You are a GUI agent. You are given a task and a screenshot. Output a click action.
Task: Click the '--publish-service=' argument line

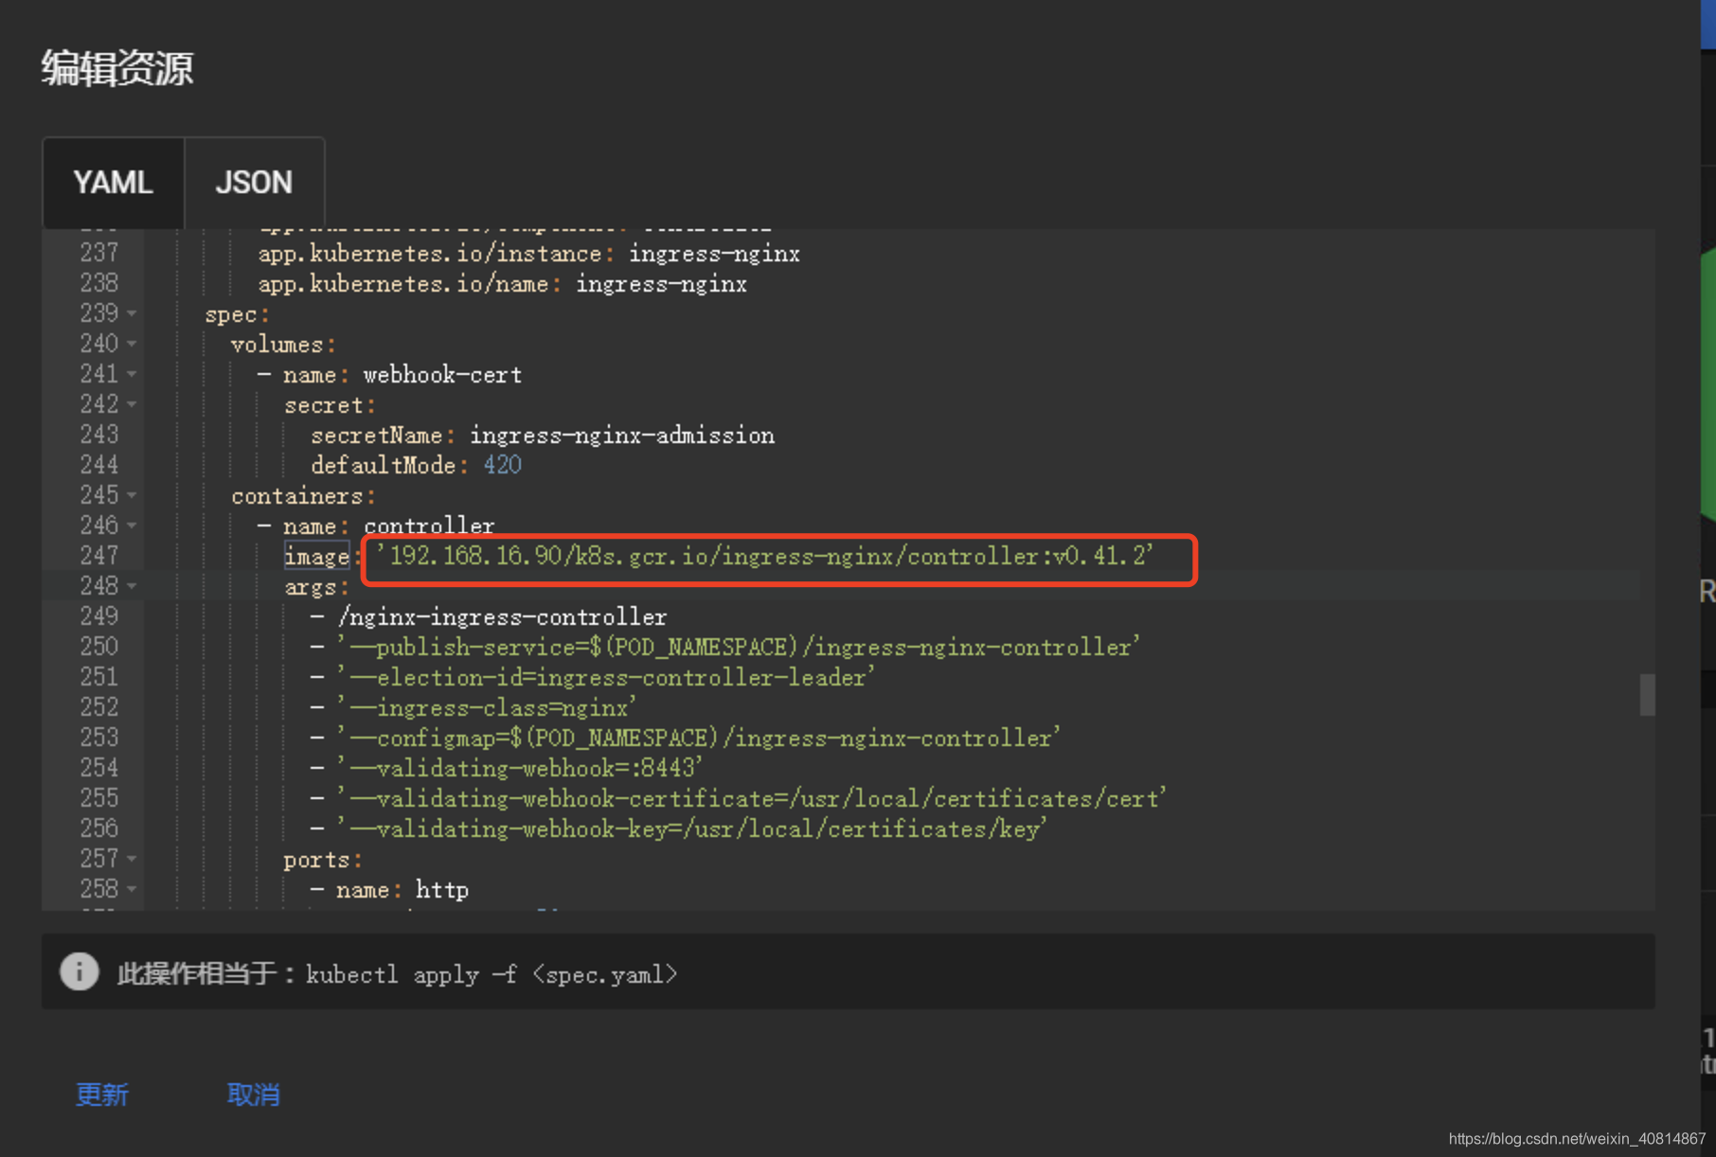coord(739,647)
